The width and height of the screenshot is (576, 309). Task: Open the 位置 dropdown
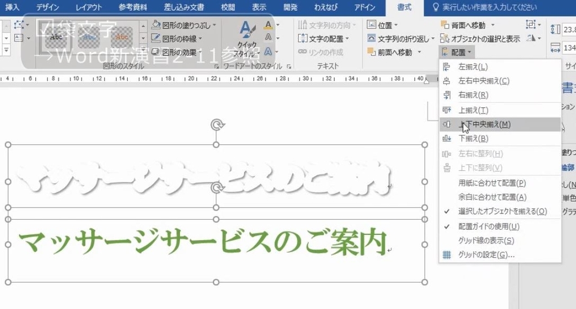pyautogui.click(x=382, y=25)
